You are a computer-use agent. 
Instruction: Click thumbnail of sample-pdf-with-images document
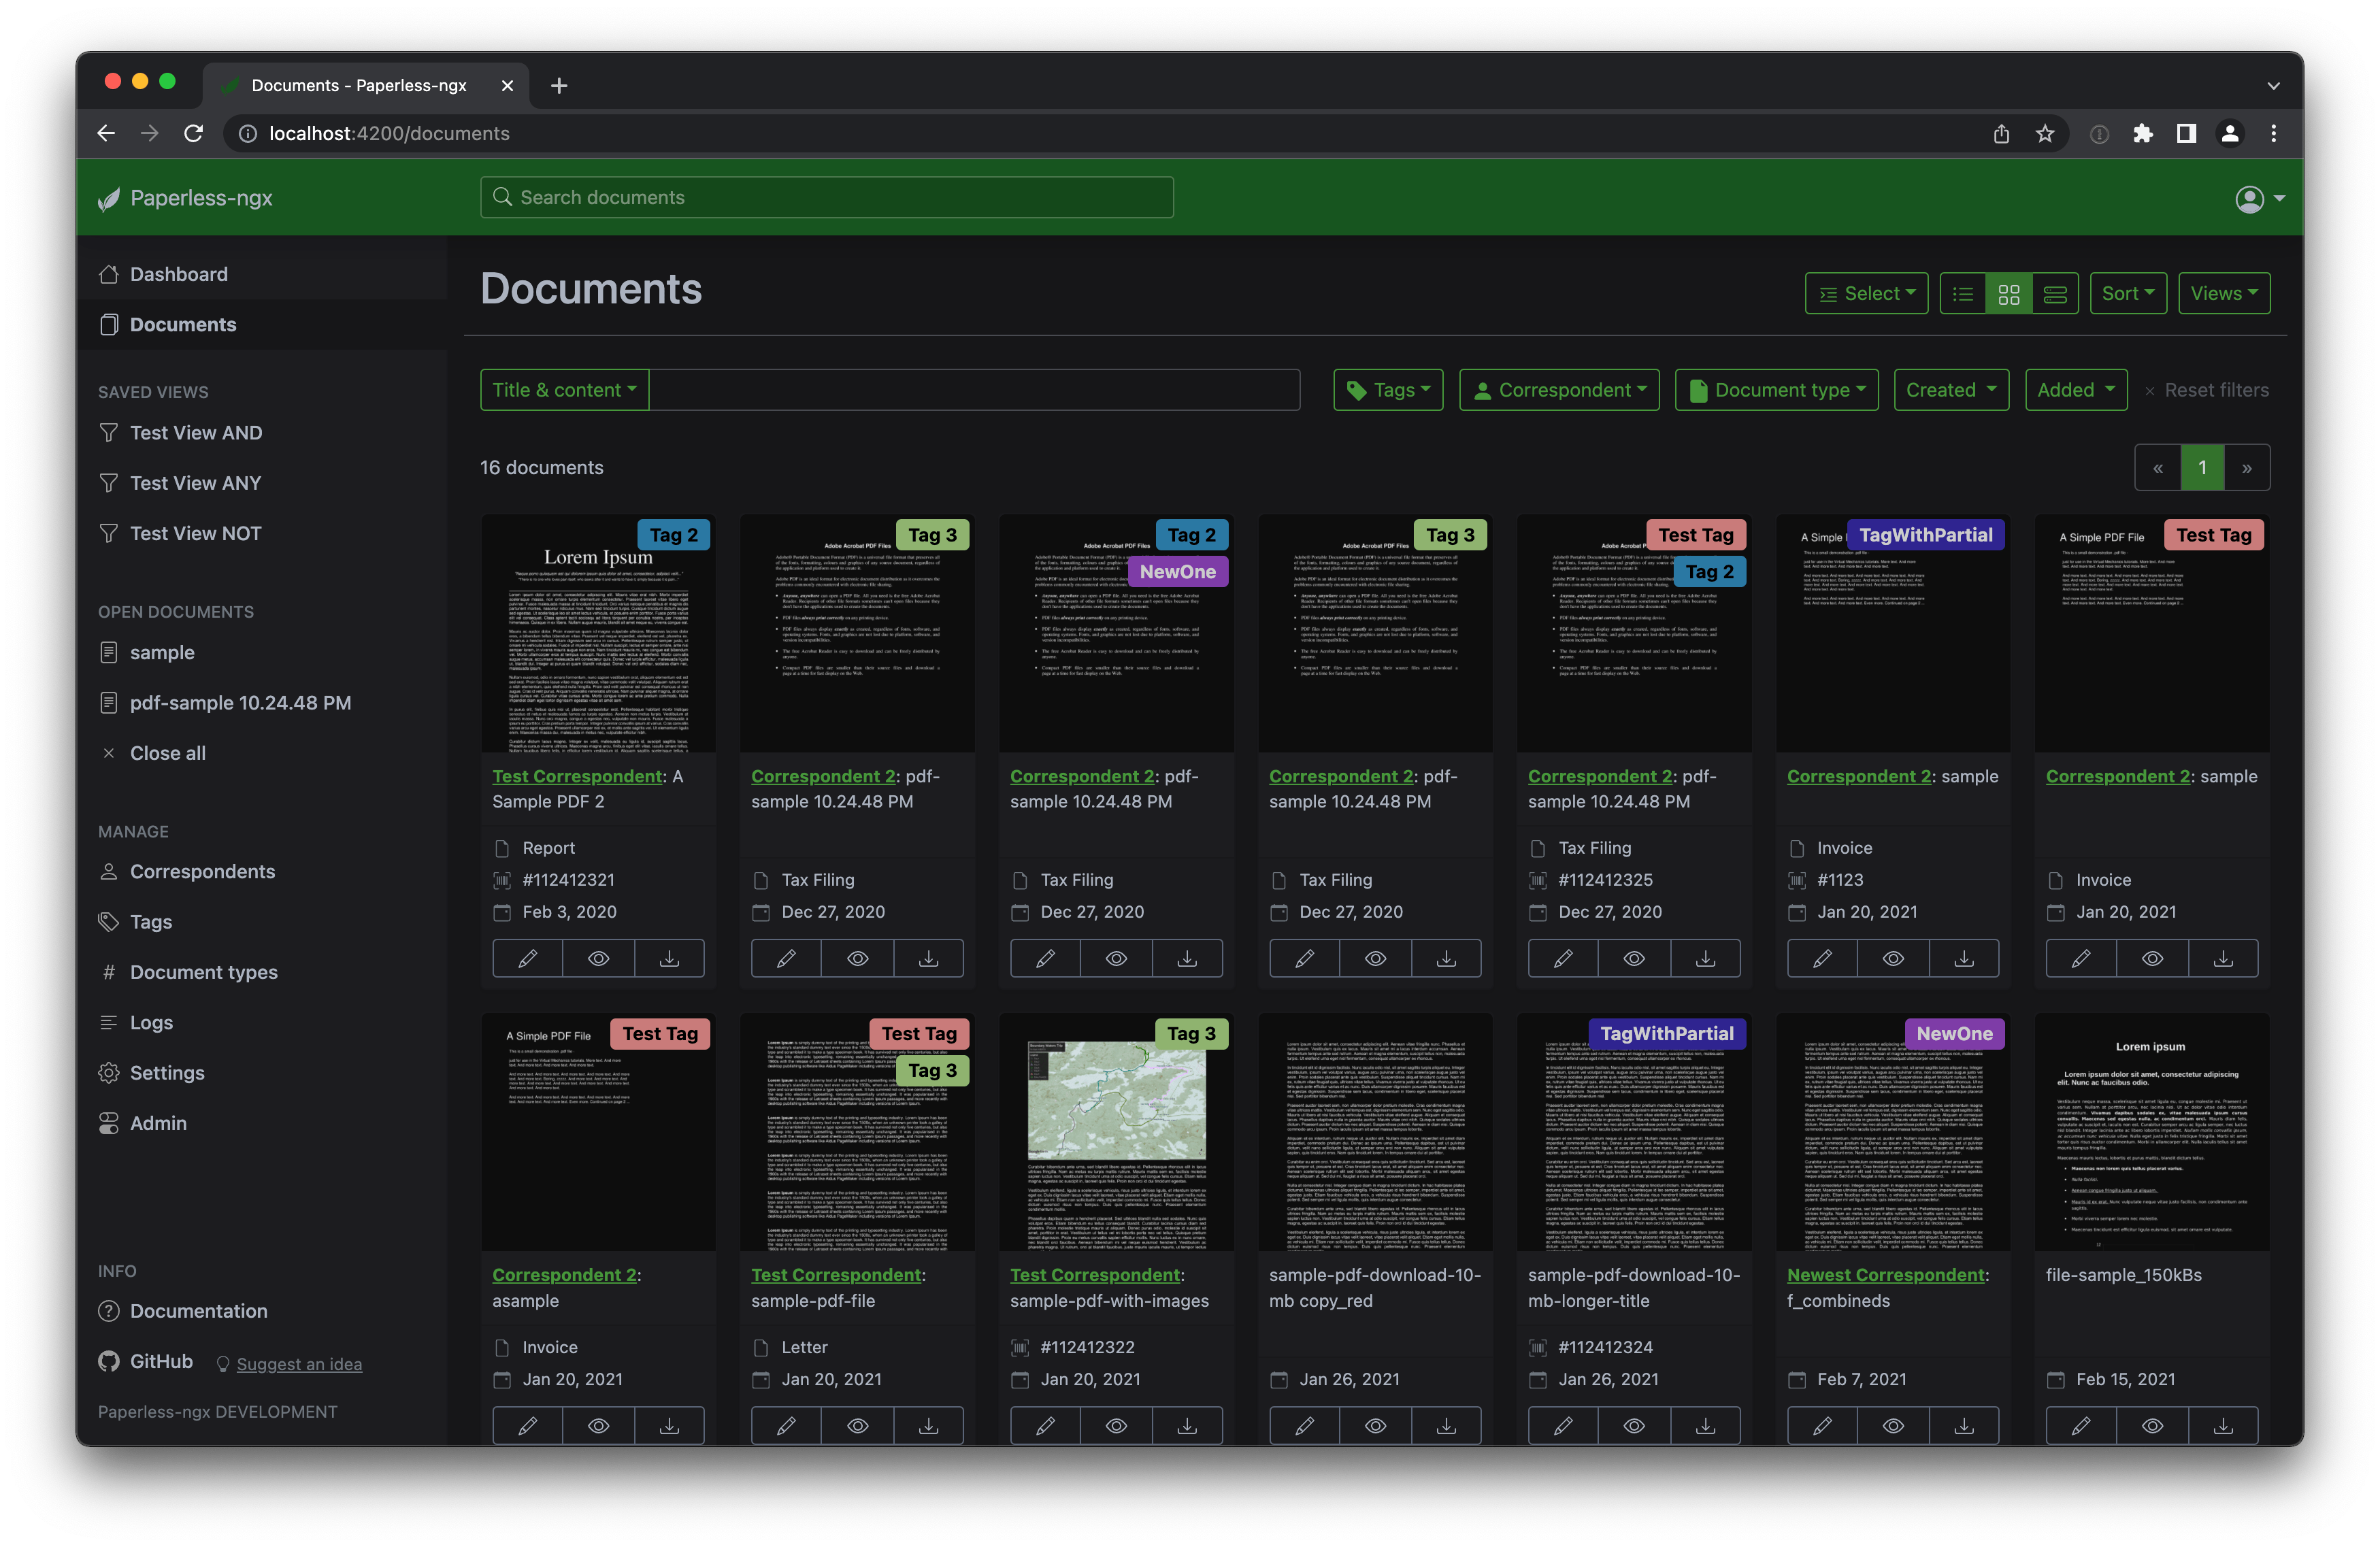point(1117,1136)
